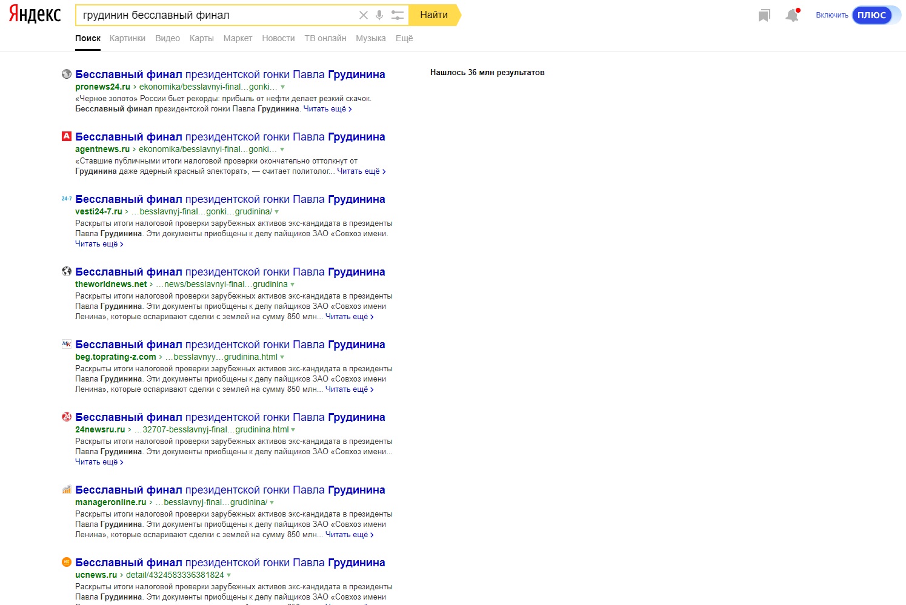Screen dimensions: 906x605
Task: Open the Yandex logo home link
Action: (35, 15)
